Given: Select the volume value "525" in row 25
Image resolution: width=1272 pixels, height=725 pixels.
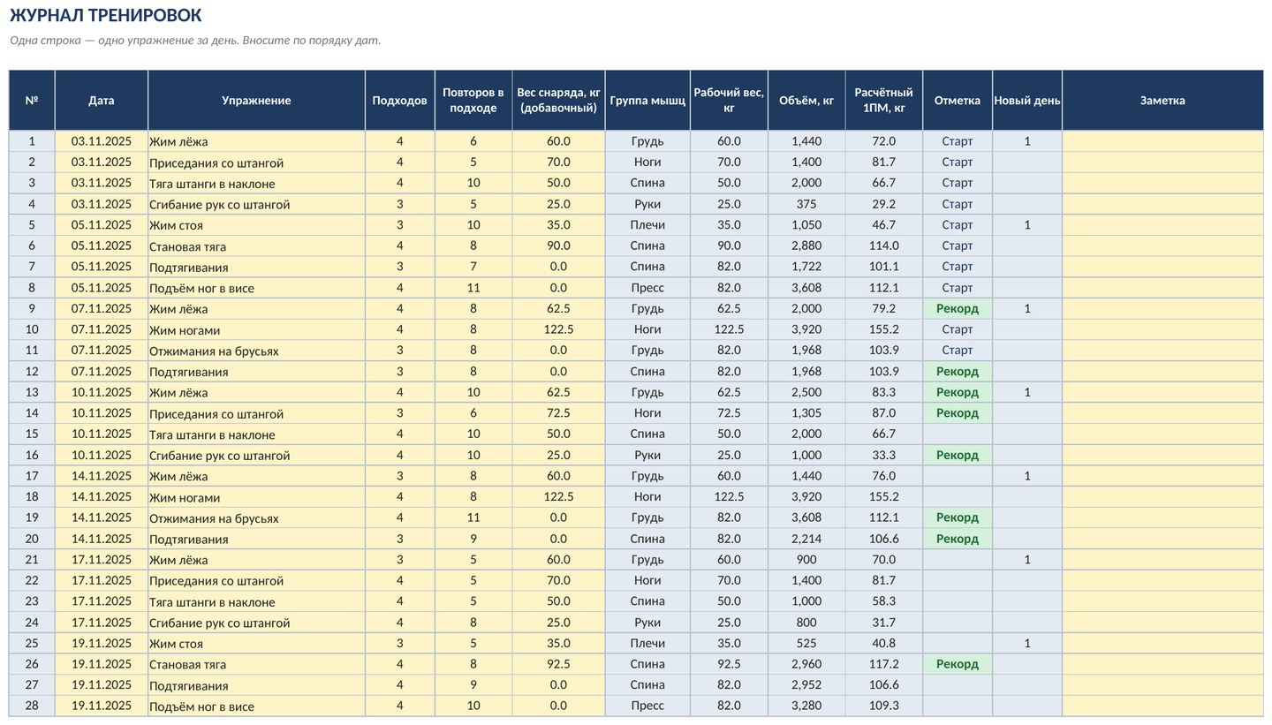Looking at the screenshot, I should coord(806,644).
